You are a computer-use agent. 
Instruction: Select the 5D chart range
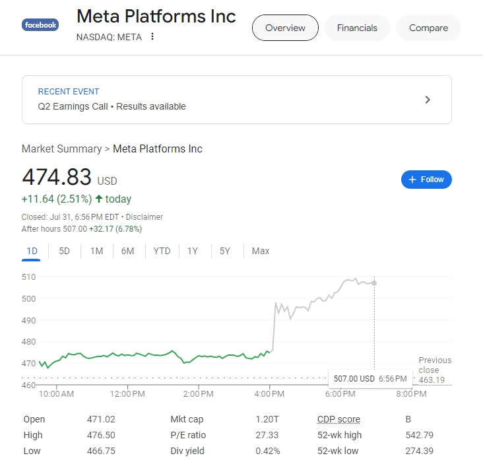pos(64,251)
